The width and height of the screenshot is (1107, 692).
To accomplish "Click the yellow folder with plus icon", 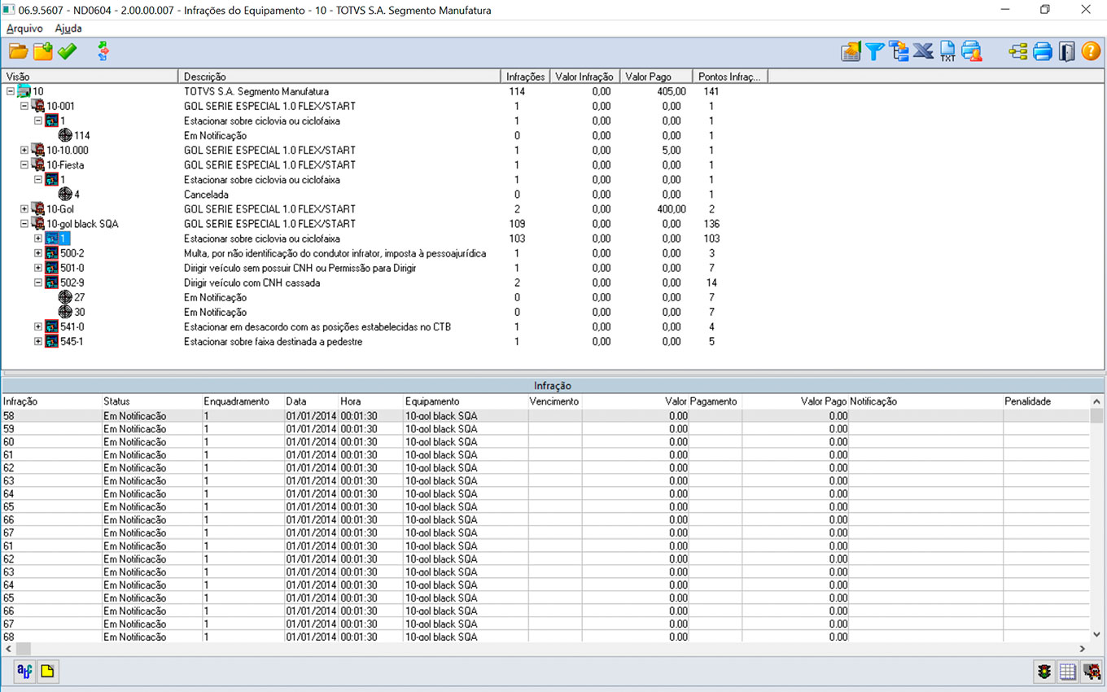I will point(43,52).
